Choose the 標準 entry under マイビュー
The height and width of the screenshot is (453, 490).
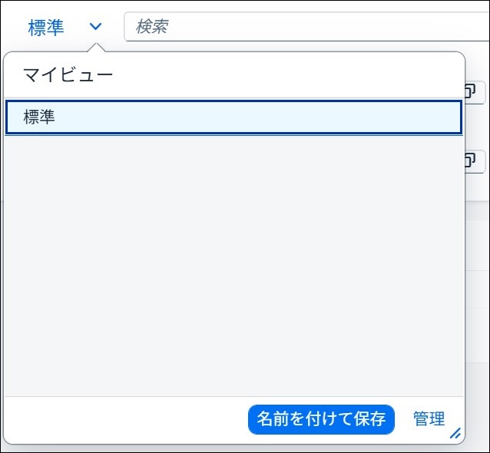point(233,117)
